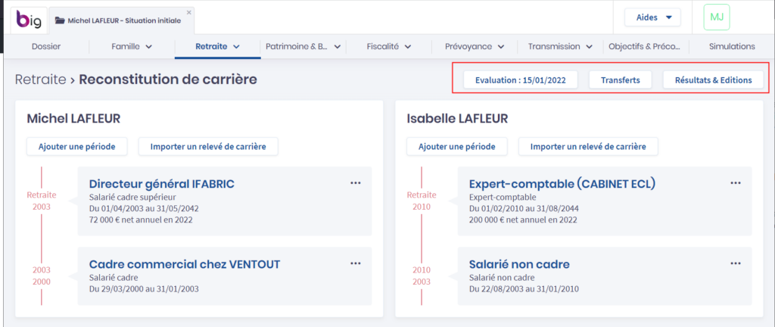775x327 pixels.
Task: Expand the Aides dropdown
Action: pos(652,17)
